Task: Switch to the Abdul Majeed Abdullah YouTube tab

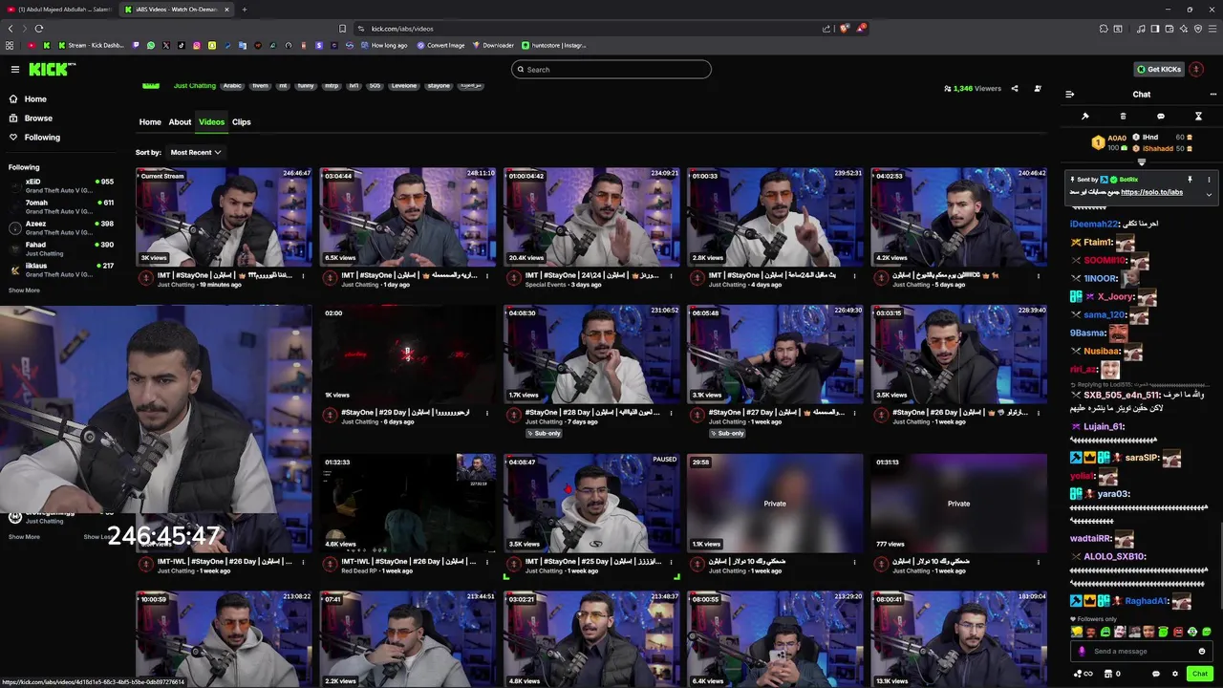Action: tap(57, 10)
